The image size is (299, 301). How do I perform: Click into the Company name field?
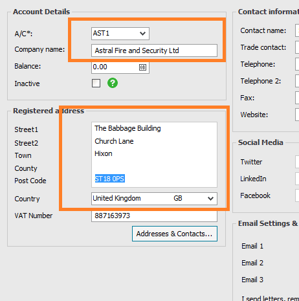(154, 50)
